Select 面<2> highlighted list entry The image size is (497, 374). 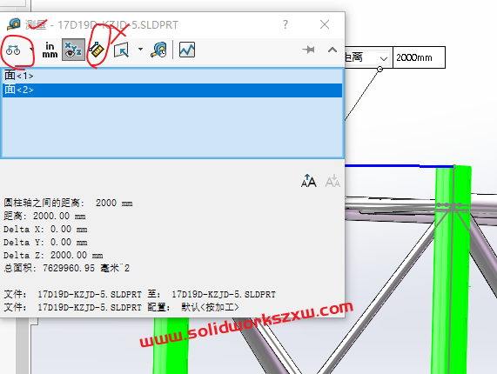[172, 90]
